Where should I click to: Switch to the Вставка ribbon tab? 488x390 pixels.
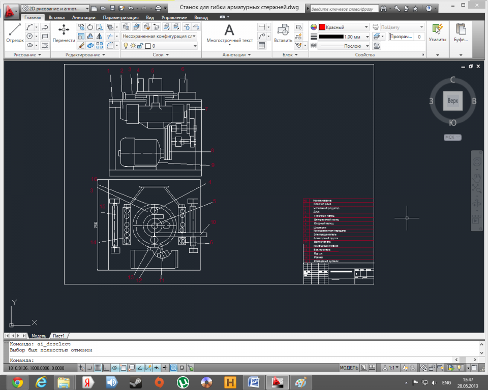tap(56, 17)
